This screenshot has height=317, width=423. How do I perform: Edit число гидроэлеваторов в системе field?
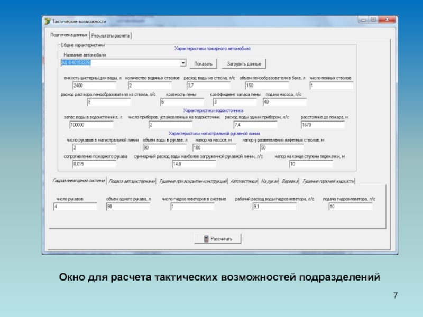coord(192,207)
